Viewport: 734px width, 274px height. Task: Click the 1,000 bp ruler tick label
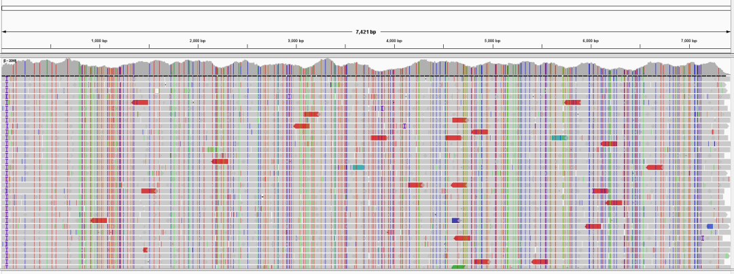100,41
